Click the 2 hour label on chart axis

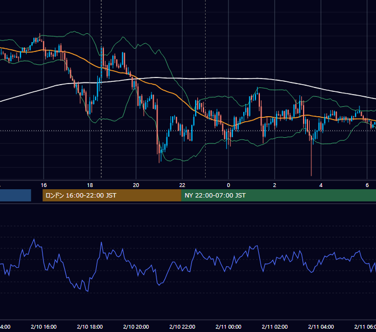click(275, 185)
